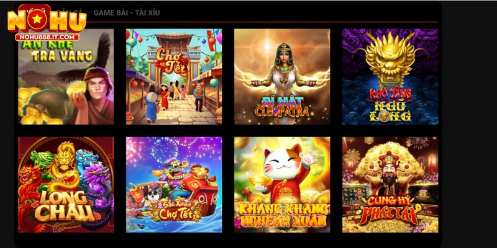
Task: Open the Bí Mật Cleopatra slot game
Action: pos(282,76)
